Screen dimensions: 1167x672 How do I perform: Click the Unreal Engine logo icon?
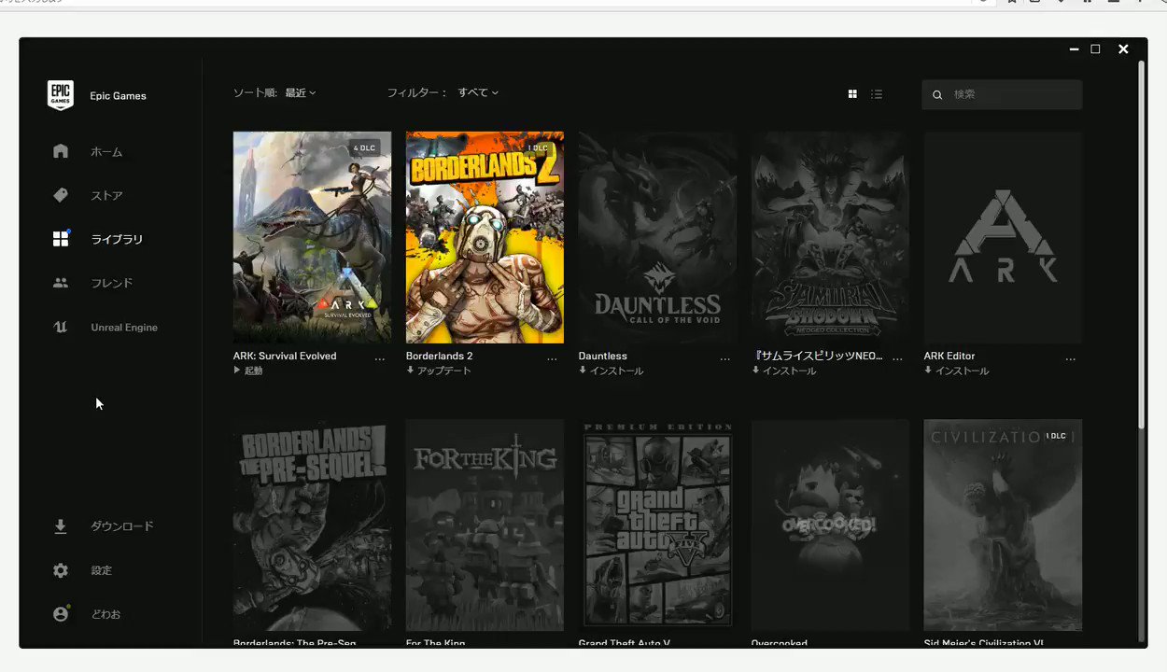[61, 328]
